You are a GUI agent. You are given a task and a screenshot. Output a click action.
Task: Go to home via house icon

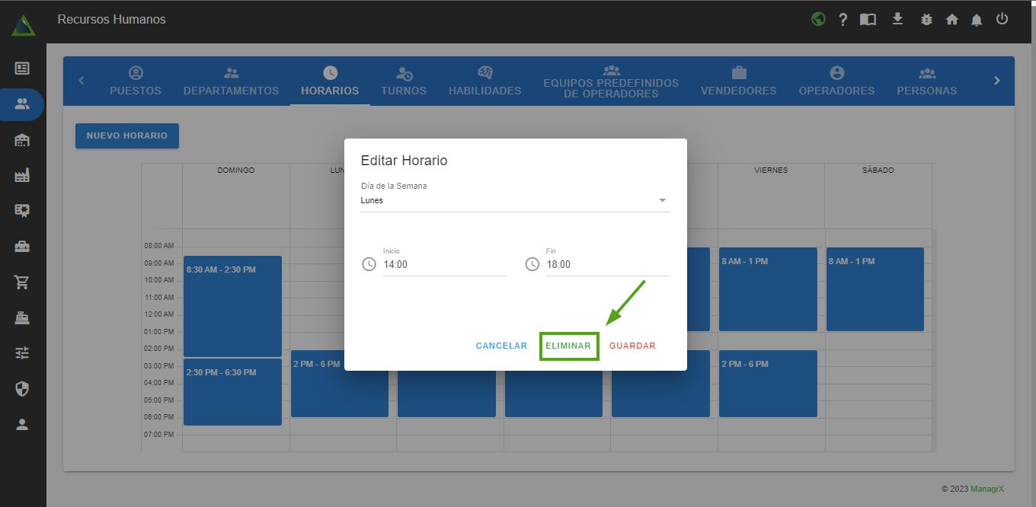pos(952,20)
